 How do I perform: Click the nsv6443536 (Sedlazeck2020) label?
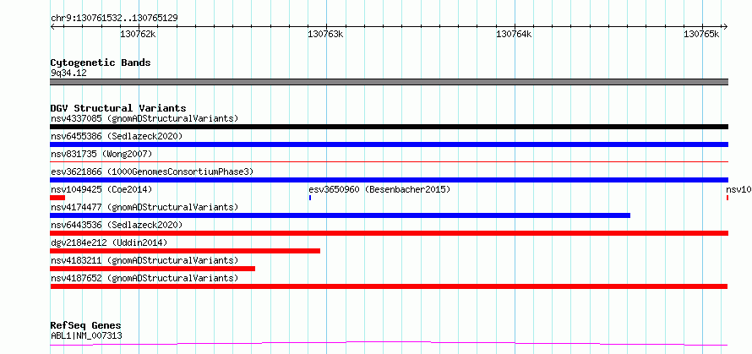click(117, 225)
